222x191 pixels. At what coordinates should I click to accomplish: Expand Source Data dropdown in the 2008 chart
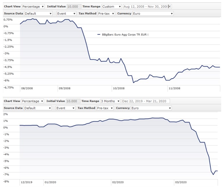coord(38,13)
